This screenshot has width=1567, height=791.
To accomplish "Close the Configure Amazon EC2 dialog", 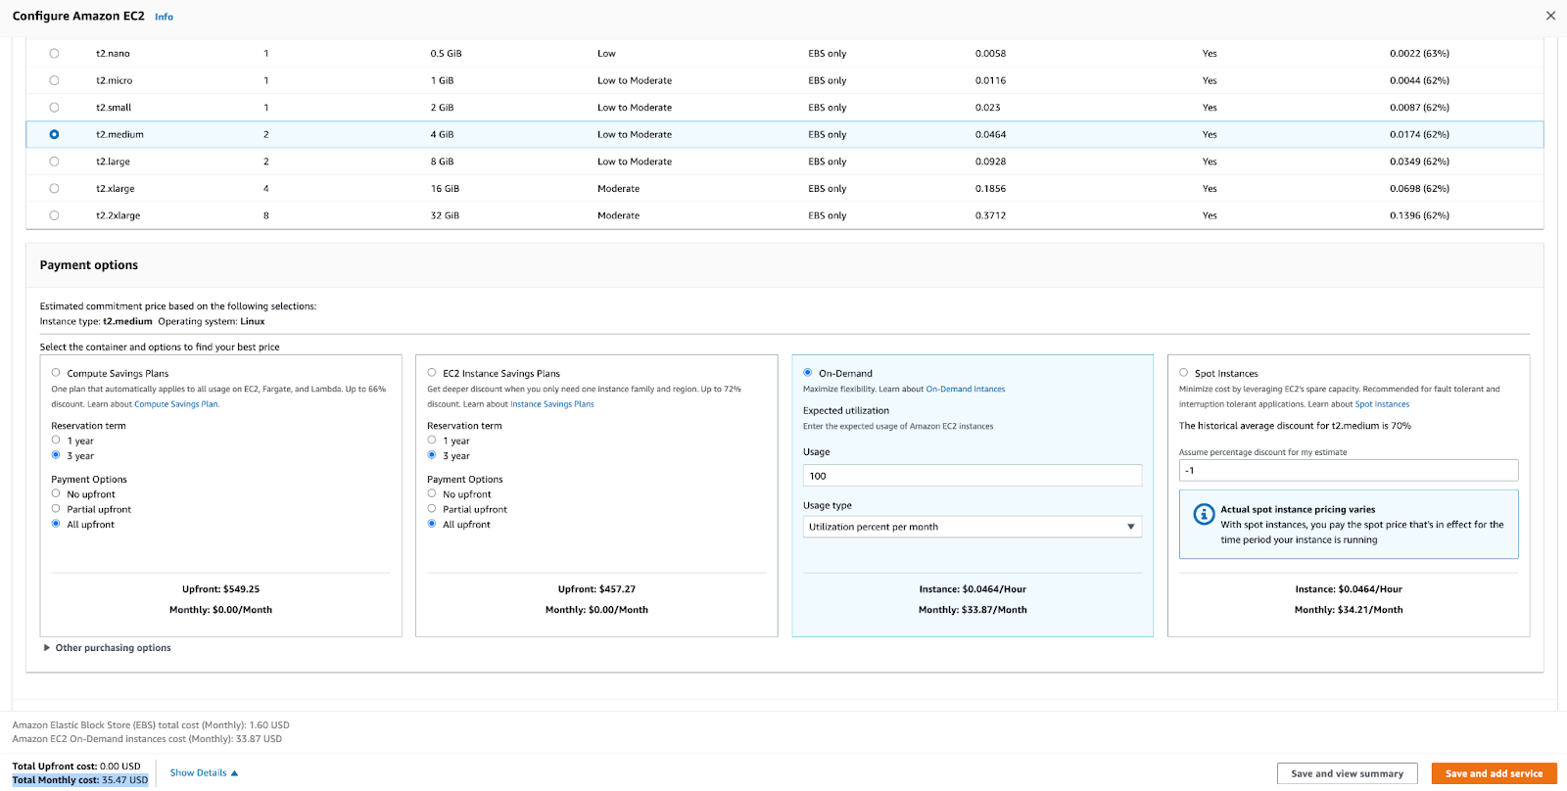I will (1550, 16).
